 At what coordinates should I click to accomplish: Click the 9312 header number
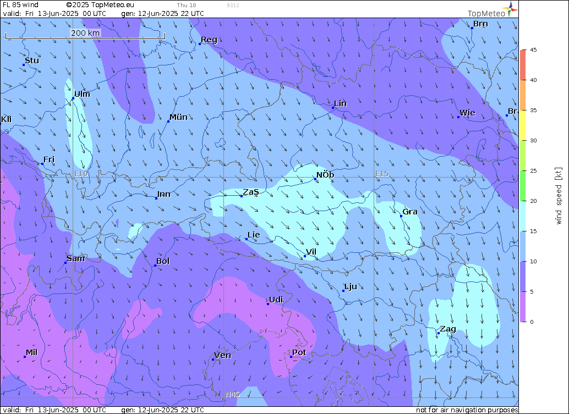(233, 5)
